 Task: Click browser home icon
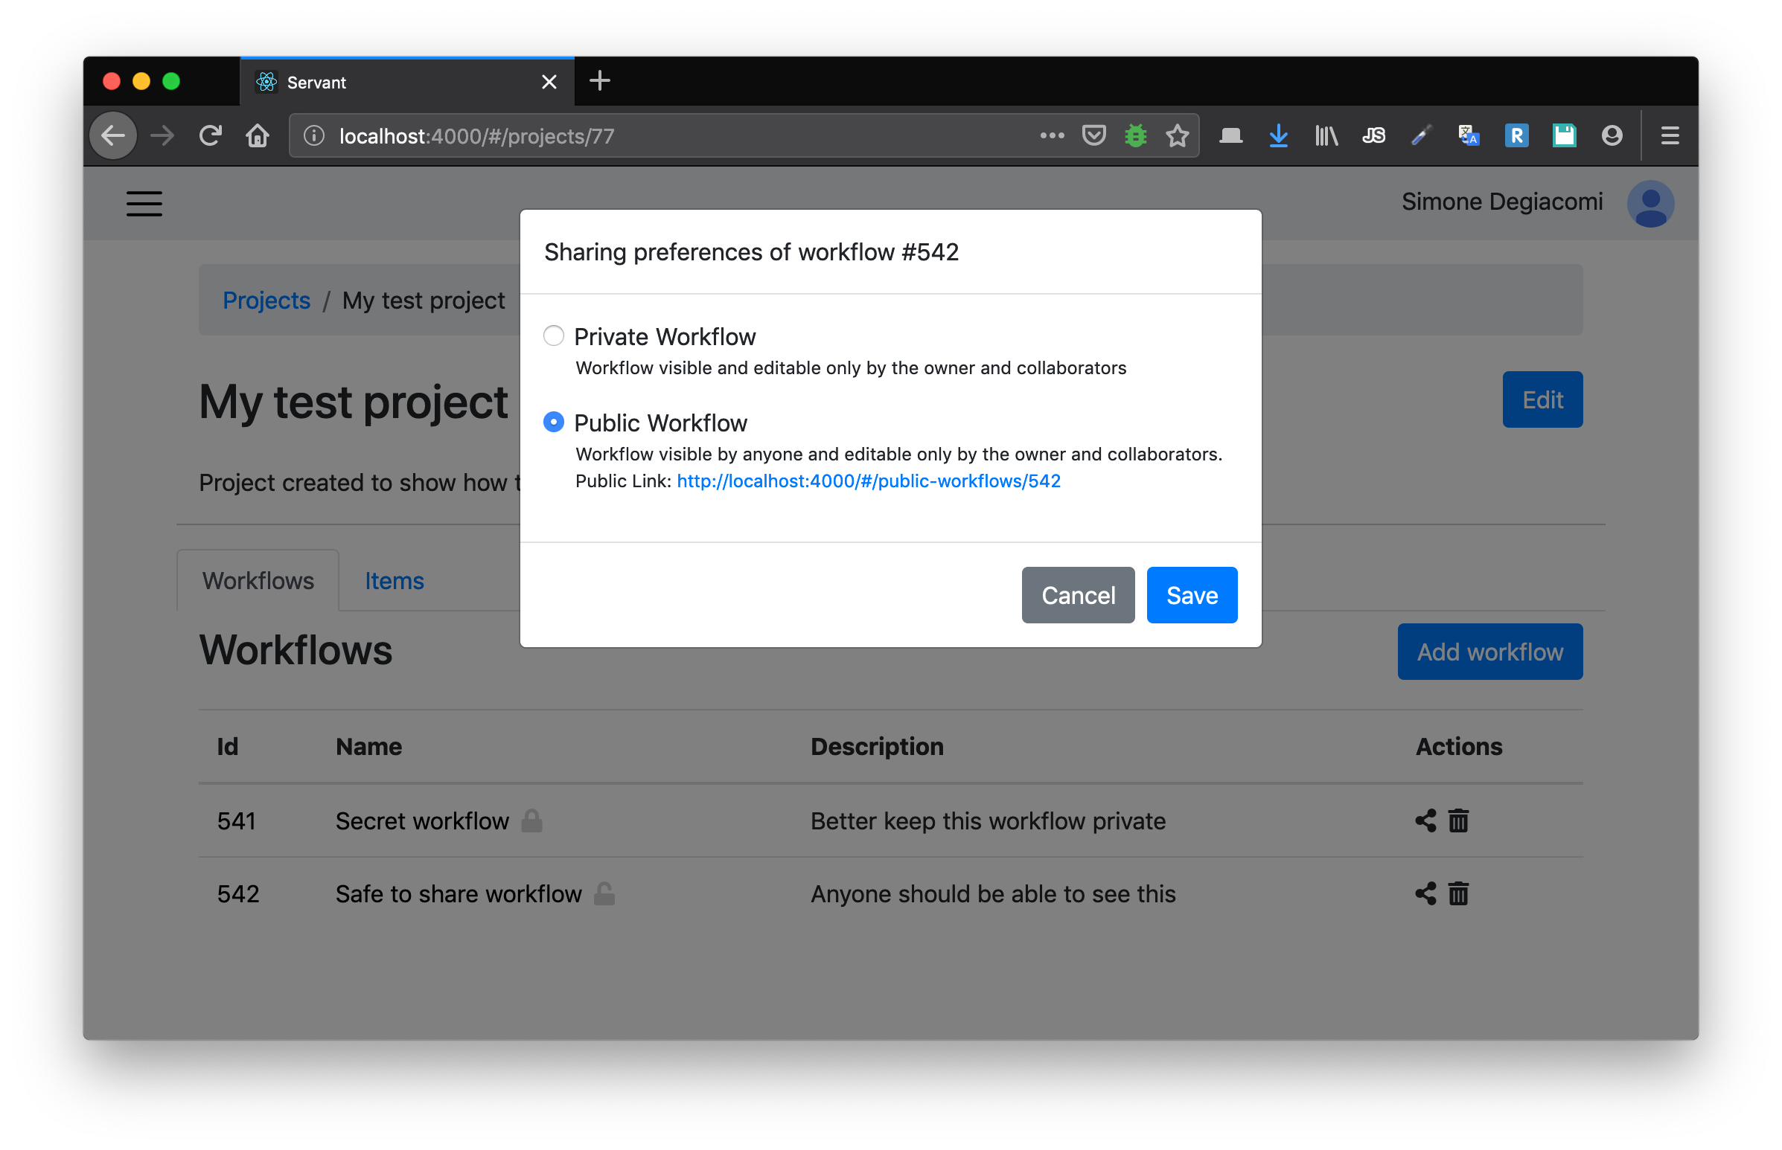[x=258, y=136]
